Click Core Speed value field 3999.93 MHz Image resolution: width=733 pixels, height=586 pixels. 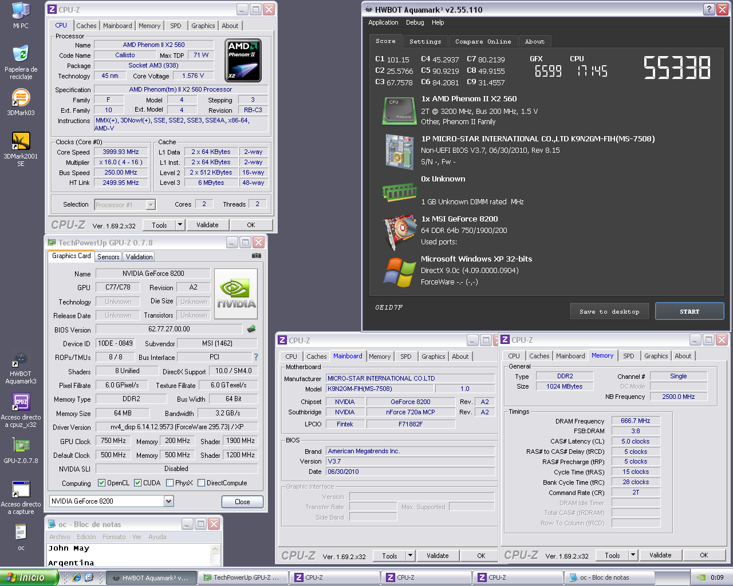pyautogui.click(x=121, y=152)
